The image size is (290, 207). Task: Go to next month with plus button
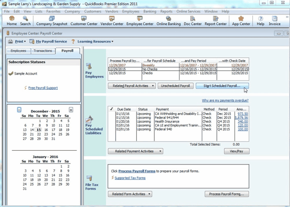(x=71, y=110)
